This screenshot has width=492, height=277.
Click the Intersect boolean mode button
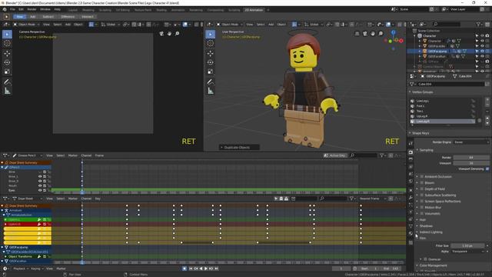click(87, 17)
